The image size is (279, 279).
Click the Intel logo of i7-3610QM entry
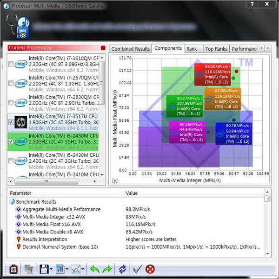[21, 64]
